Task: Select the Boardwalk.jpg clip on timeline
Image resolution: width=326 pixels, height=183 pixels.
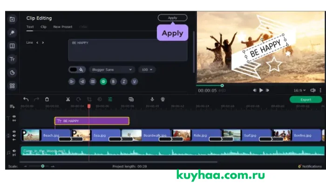Action: (146, 135)
